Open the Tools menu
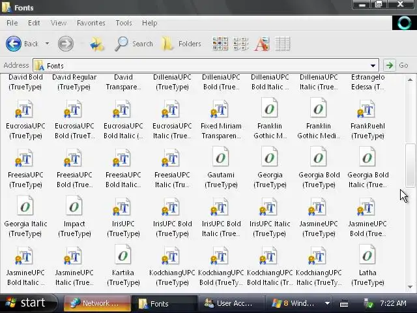This screenshot has height=313, width=417. click(x=124, y=23)
